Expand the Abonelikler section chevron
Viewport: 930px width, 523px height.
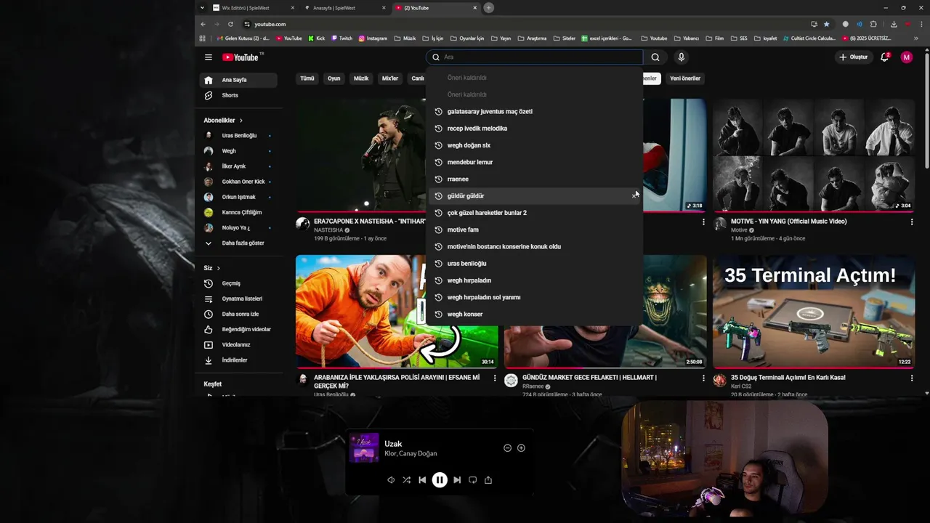pyautogui.click(x=241, y=121)
